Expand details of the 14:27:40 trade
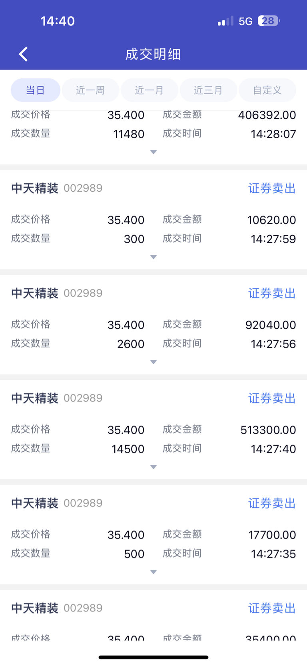 click(x=153, y=467)
